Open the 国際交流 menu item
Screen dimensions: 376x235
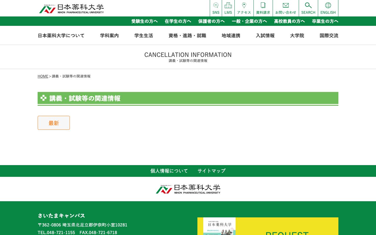(329, 35)
